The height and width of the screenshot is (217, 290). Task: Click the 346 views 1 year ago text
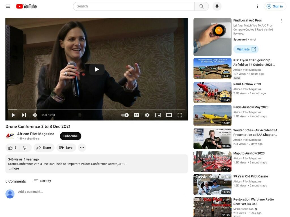click(x=24, y=159)
